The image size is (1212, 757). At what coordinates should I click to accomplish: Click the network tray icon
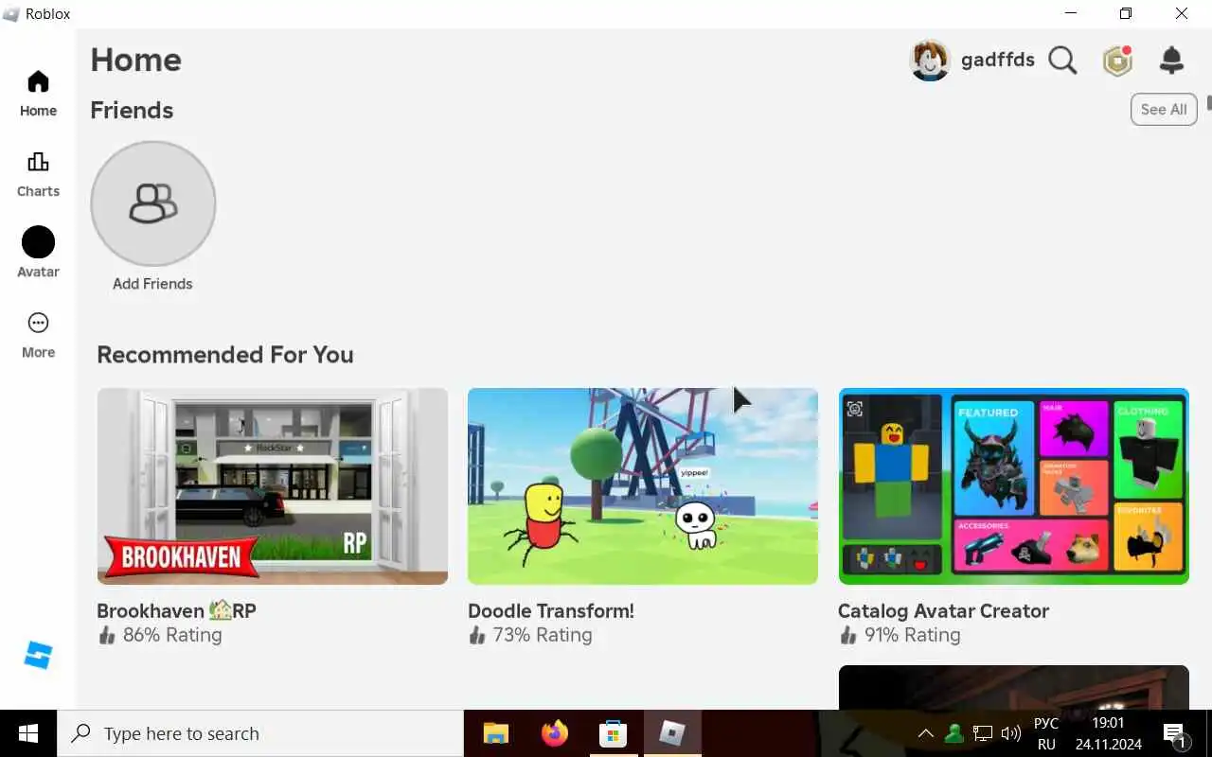click(983, 733)
